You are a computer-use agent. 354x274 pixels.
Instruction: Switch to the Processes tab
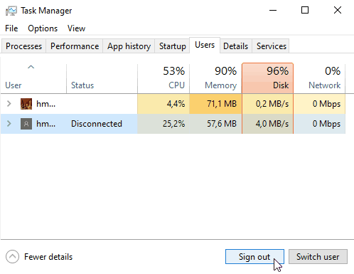23,46
